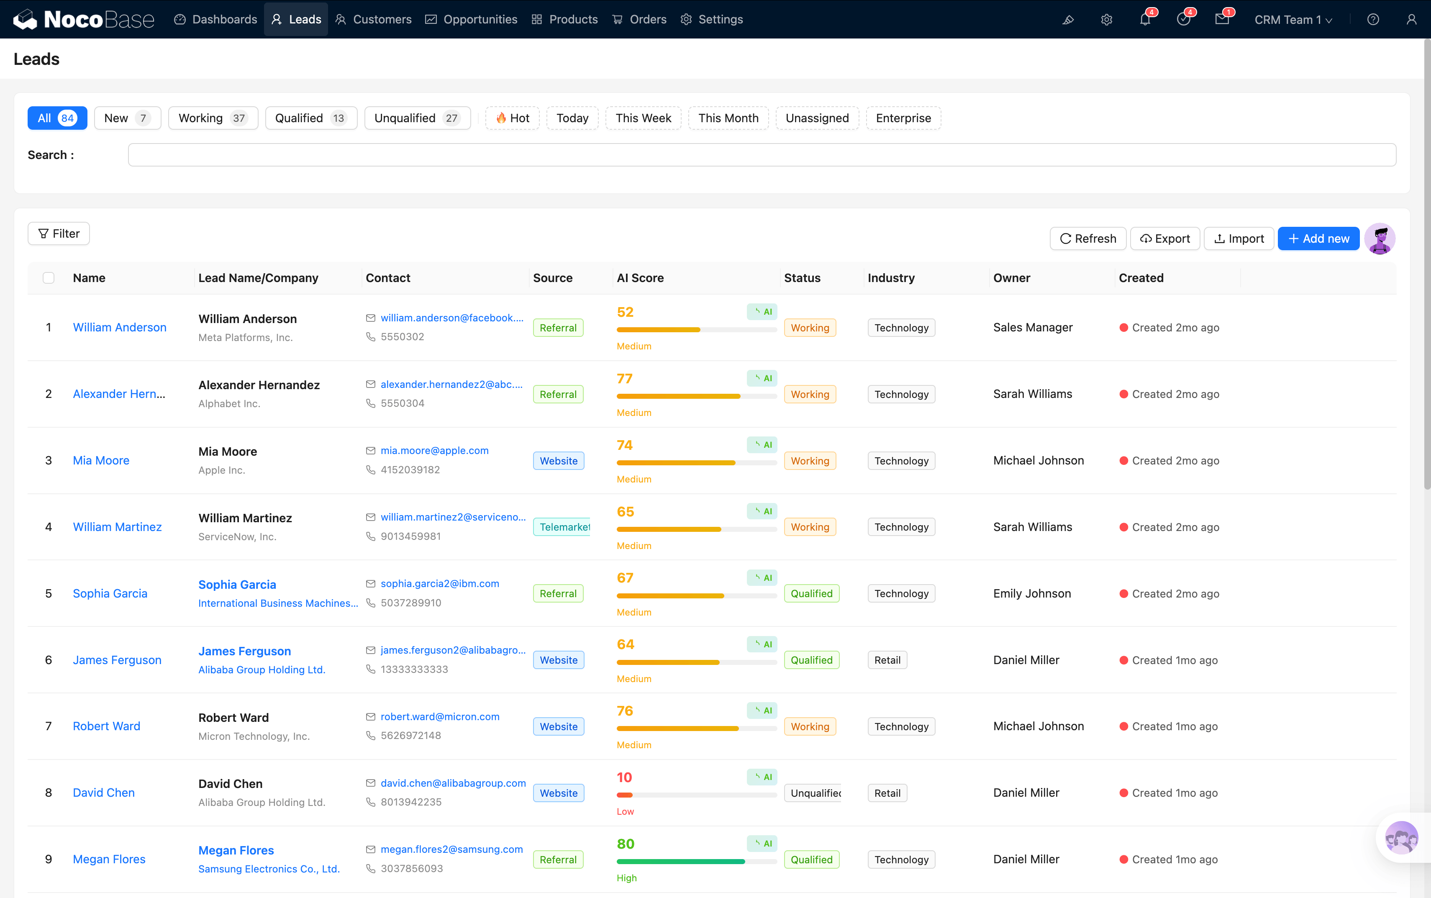Open the floating AI assistant avatar
The image size is (1431, 898).
[1401, 837]
